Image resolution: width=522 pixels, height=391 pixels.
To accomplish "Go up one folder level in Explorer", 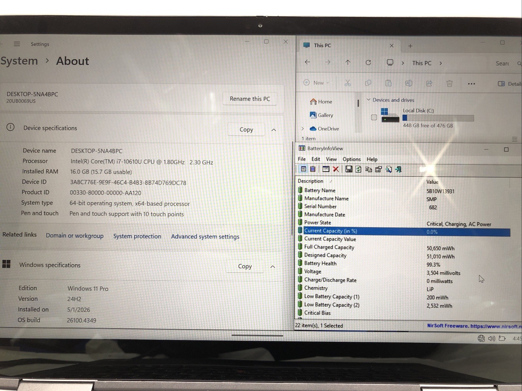I will (x=348, y=62).
